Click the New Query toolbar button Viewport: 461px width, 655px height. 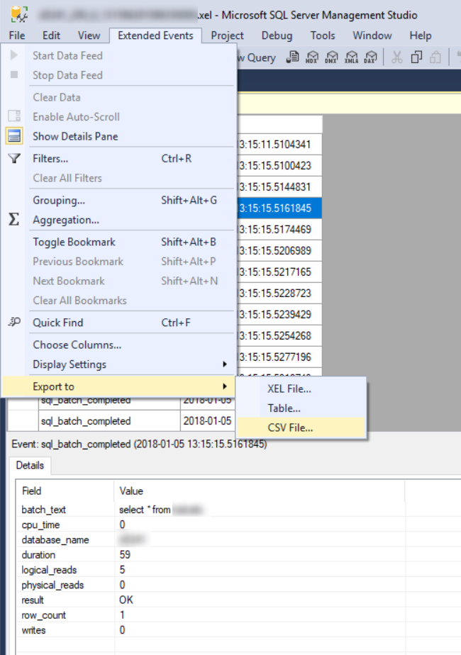point(257,57)
